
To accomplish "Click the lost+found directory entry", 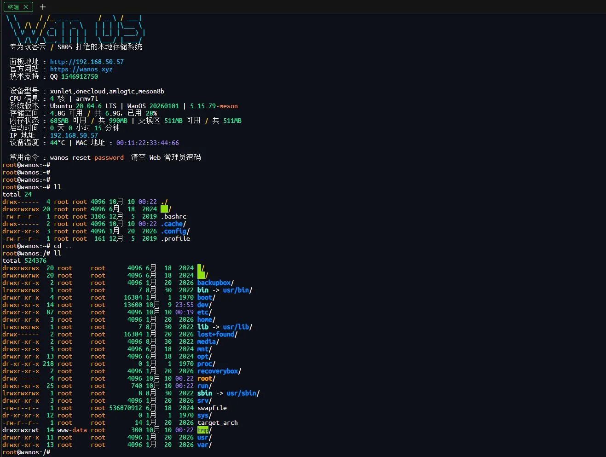I will [x=216, y=334].
